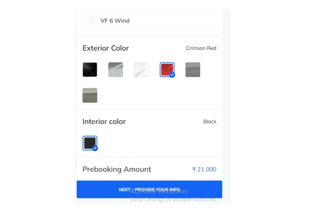Choose the black exterior color swatch
Viewport: 320px width, 213px height.
click(x=90, y=70)
